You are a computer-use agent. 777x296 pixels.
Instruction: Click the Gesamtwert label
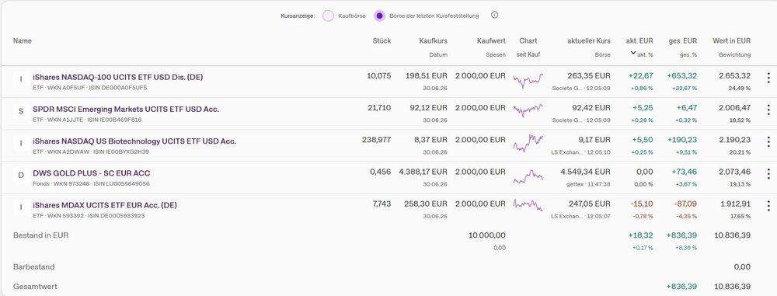[x=35, y=287]
